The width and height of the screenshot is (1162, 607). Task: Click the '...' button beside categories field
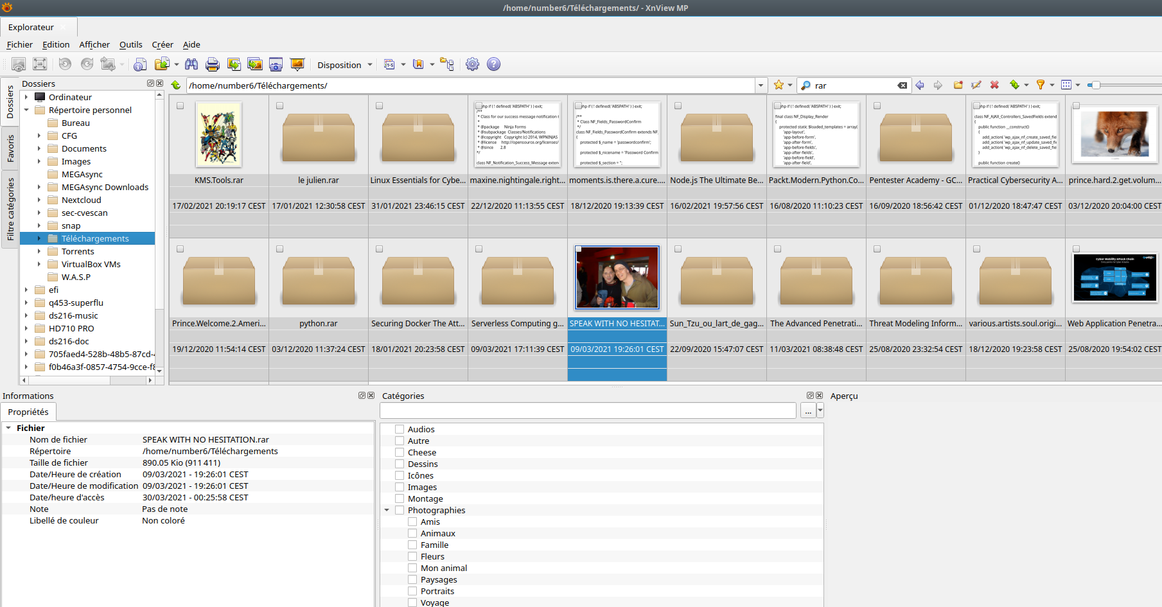point(807,411)
